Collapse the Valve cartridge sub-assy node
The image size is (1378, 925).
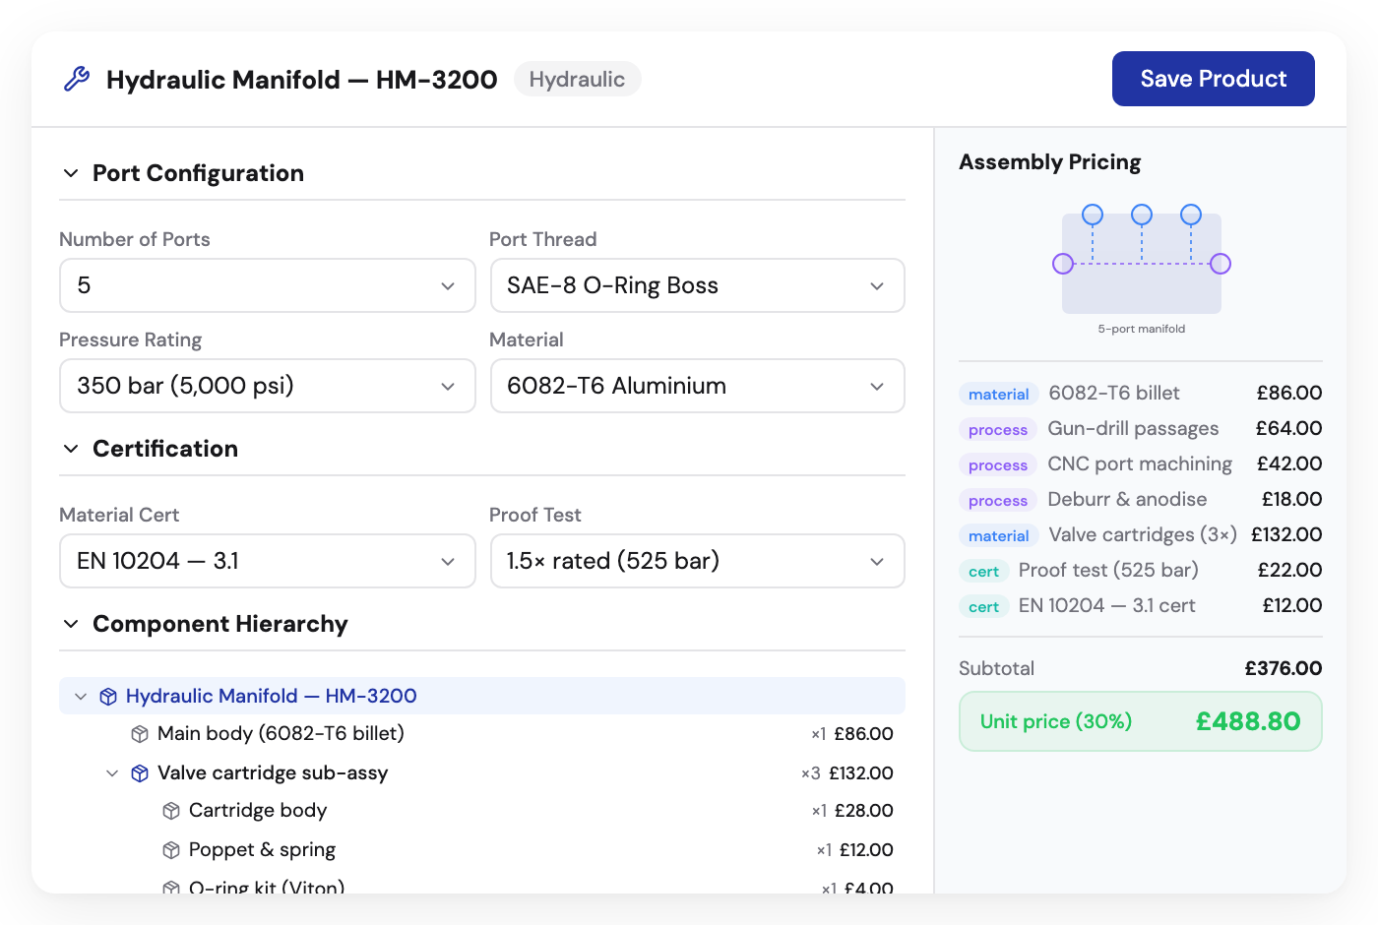click(x=111, y=772)
